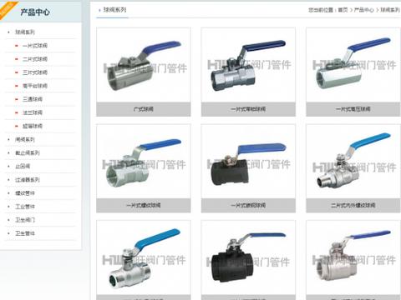Open the 止回阀 category
The image size is (401, 300).
23,166
